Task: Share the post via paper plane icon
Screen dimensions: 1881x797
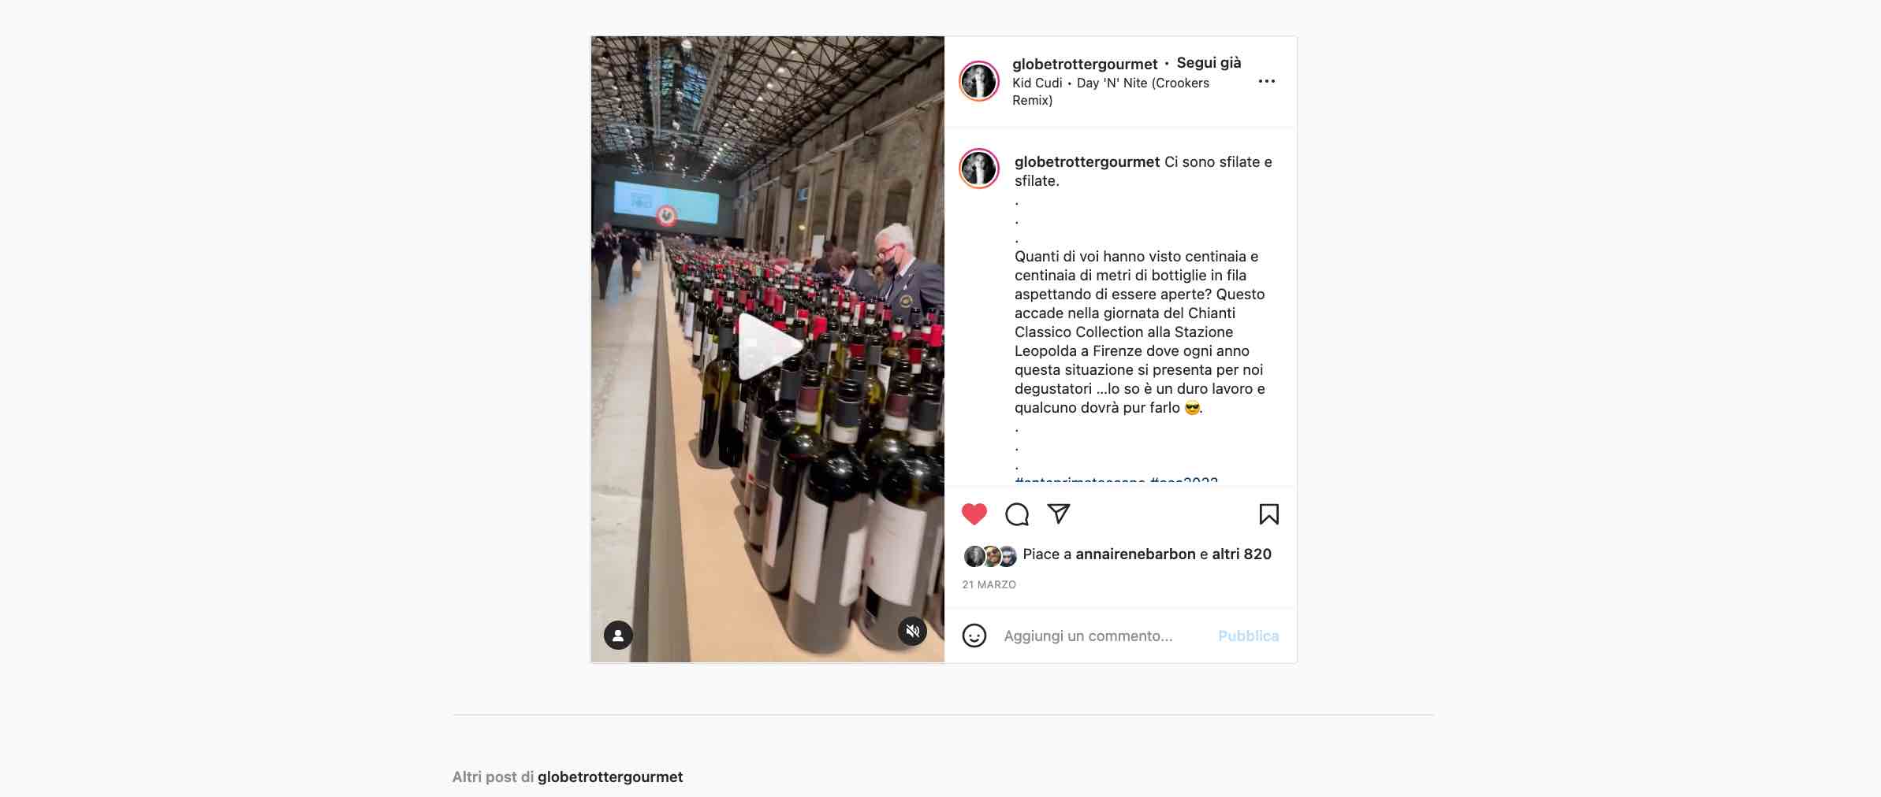Action: point(1059,513)
